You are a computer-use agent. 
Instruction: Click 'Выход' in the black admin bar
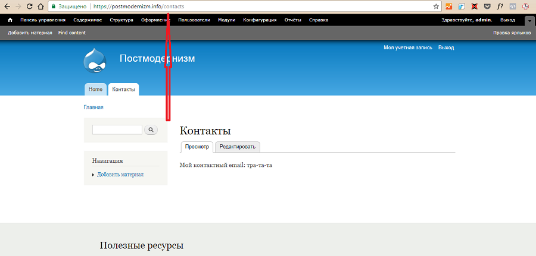(x=507, y=20)
